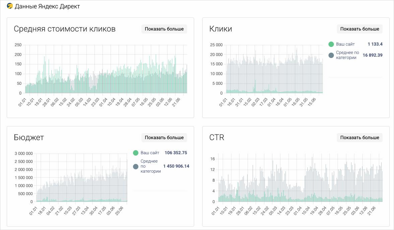Expand the Средняя стоимости кликов chart with Показать больше
The image size is (394, 230).
[x=164, y=29]
